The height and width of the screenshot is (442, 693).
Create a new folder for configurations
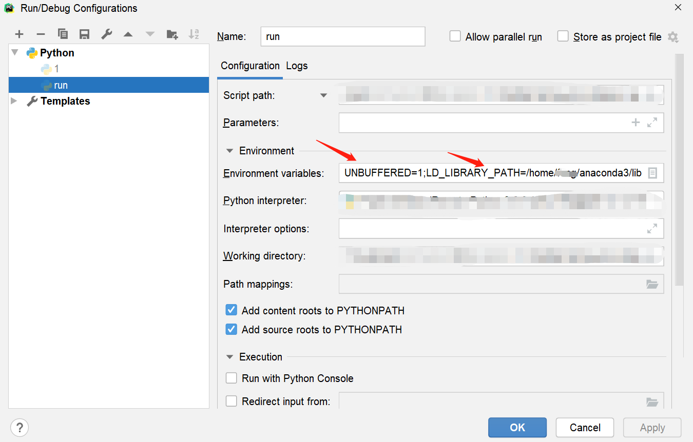click(172, 34)
